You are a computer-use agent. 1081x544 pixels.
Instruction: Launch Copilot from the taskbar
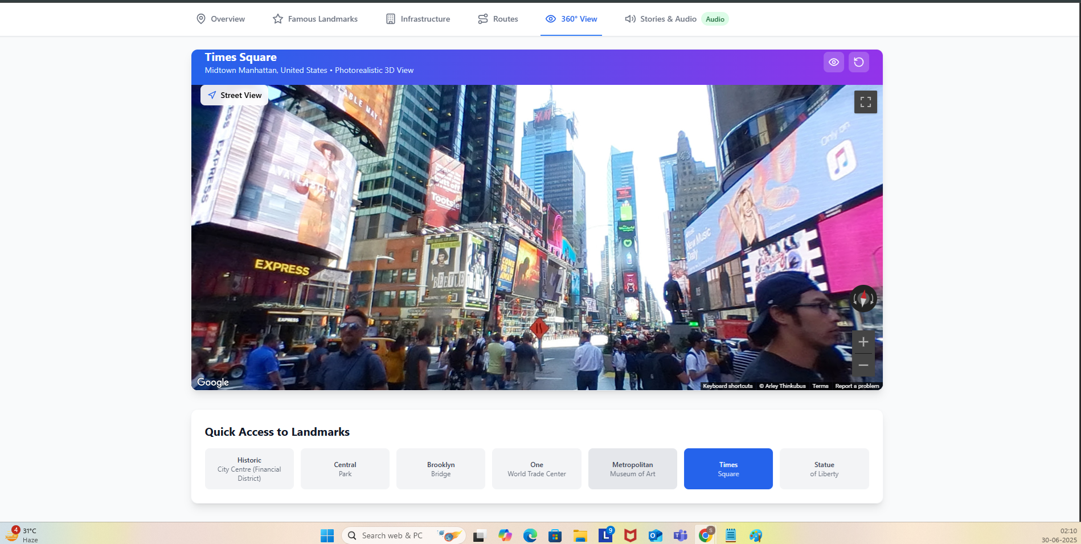click(505, 535)
